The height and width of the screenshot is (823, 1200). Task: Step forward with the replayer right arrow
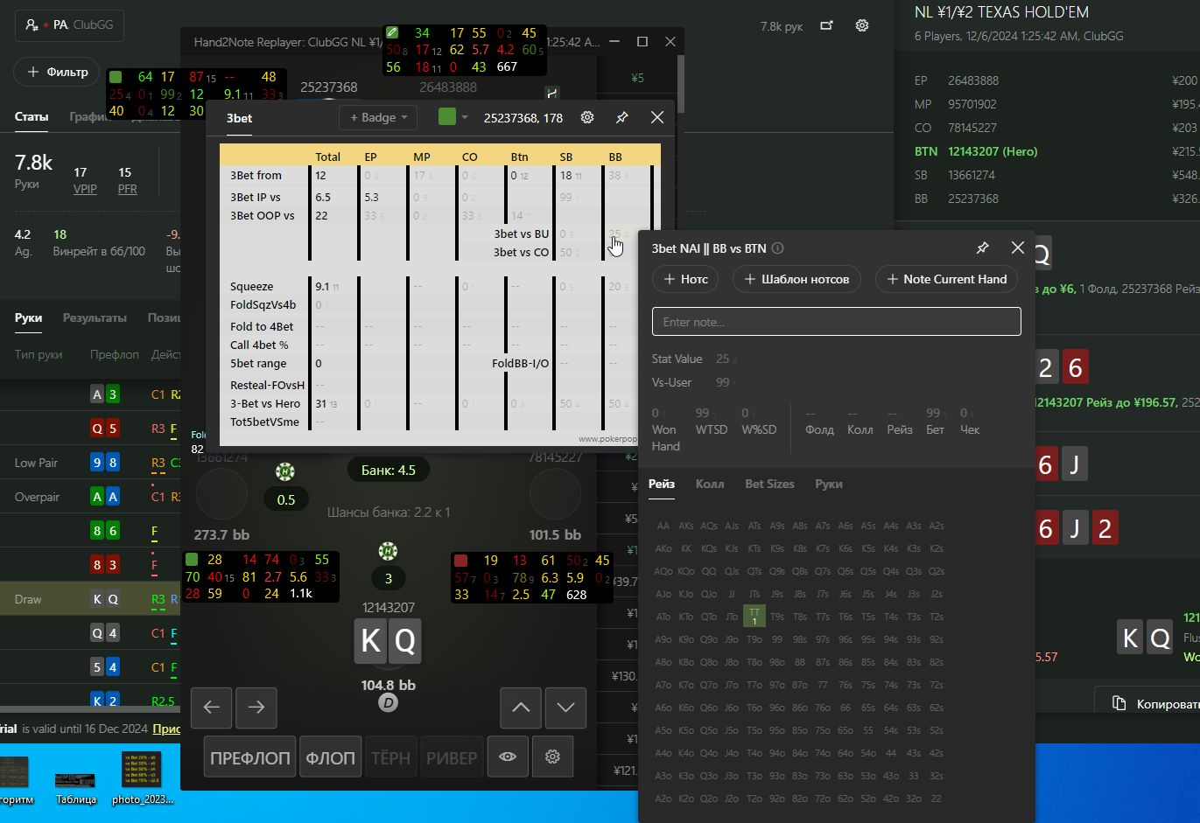tap(256, 707)
